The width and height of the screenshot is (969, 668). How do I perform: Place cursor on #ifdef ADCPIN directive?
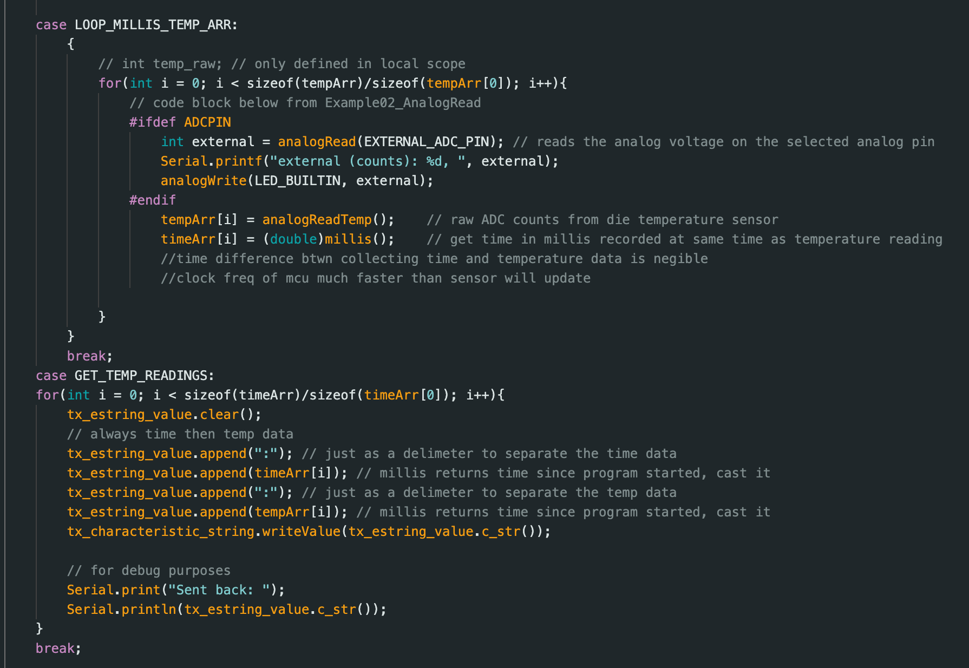180,122
